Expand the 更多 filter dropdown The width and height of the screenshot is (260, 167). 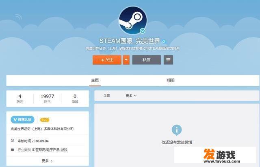131,96
